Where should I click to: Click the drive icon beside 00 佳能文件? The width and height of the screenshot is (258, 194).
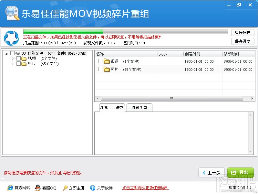tap(18, 53)
